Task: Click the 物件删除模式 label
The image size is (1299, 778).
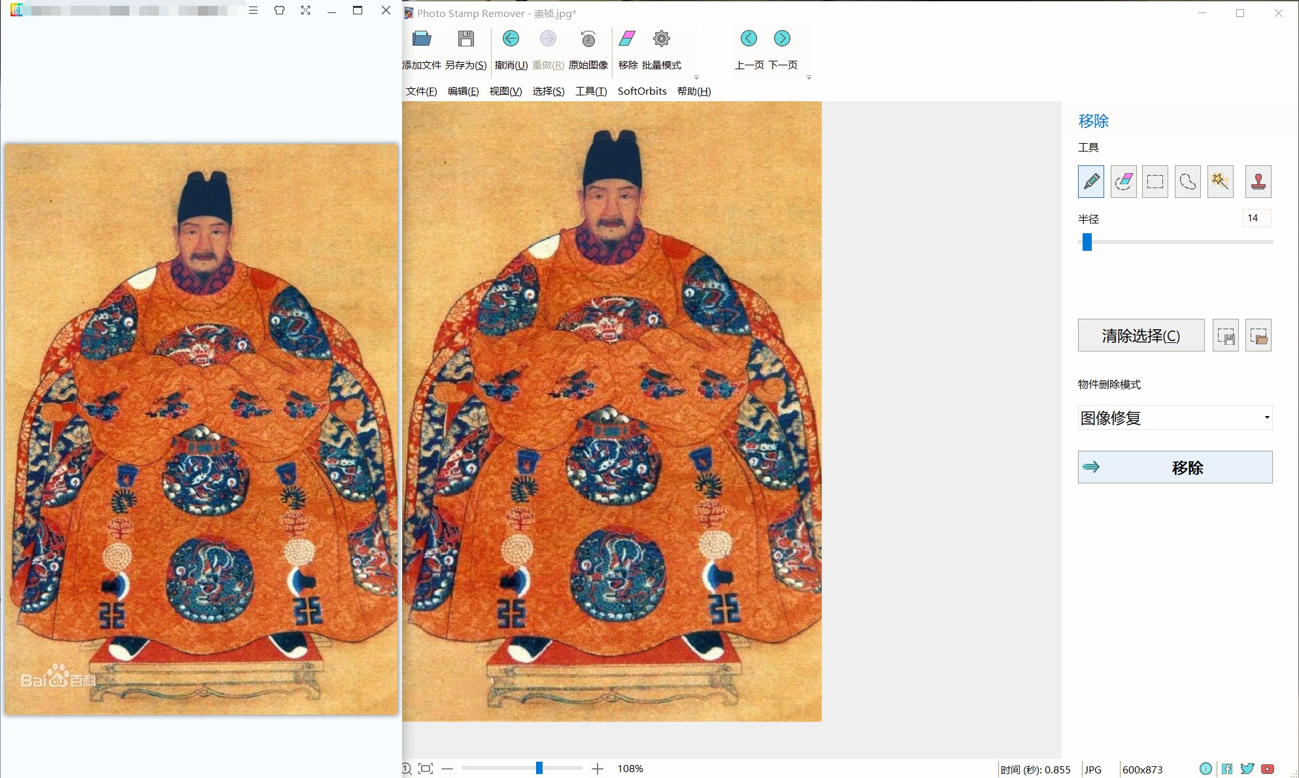Action: pos(1109,385)
